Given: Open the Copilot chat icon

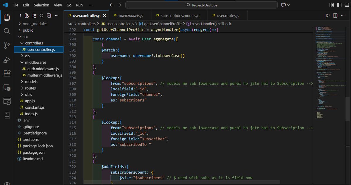Looking at the screenshot, I should tap(284, 5).
